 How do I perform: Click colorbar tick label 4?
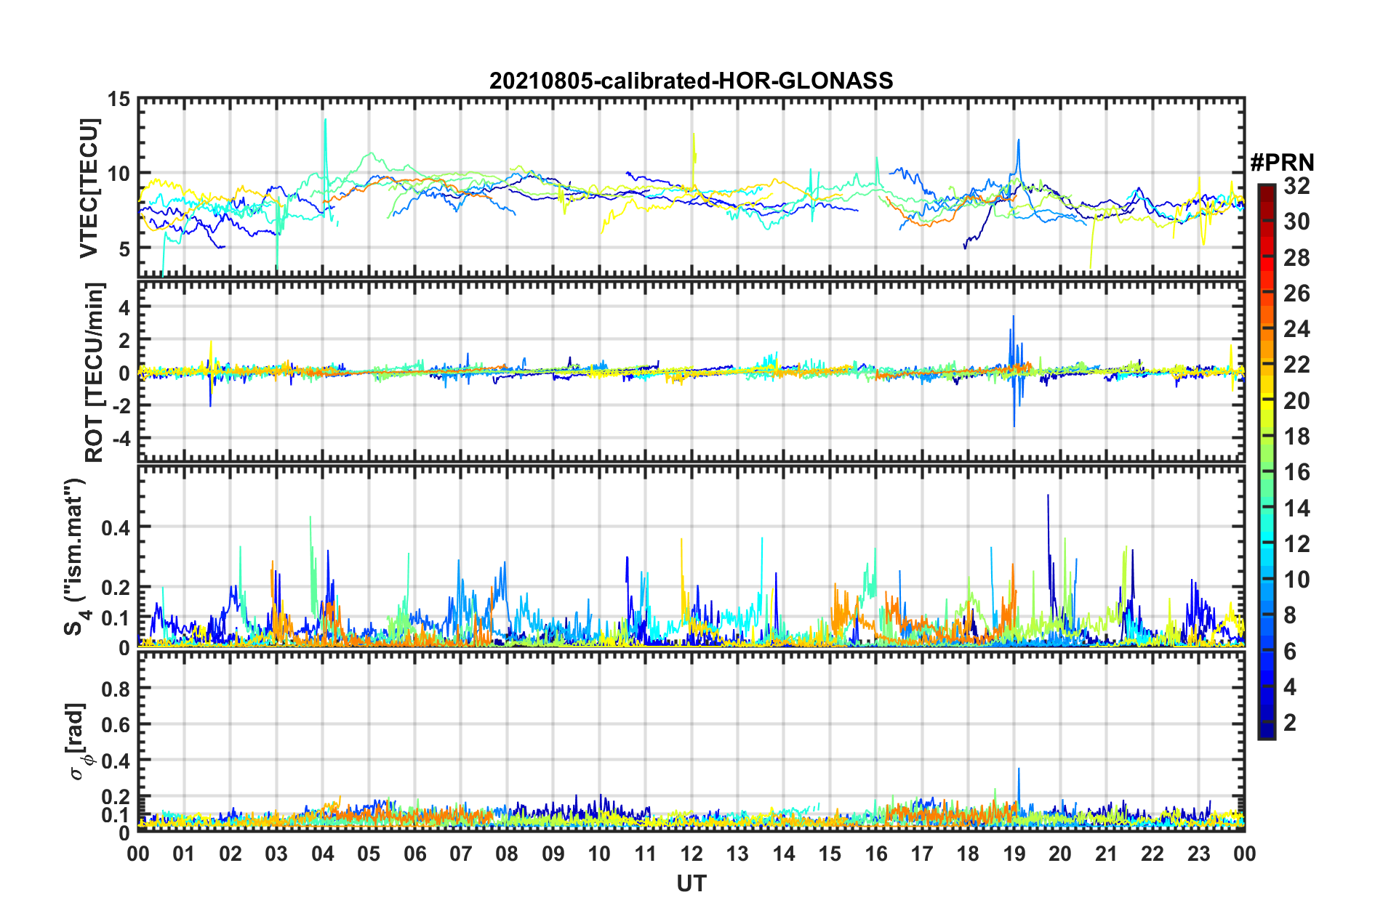tap(1290, 687)
